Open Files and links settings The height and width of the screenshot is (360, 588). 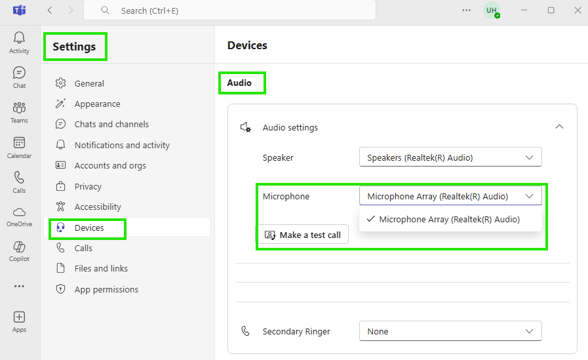[x=101, y=268]
